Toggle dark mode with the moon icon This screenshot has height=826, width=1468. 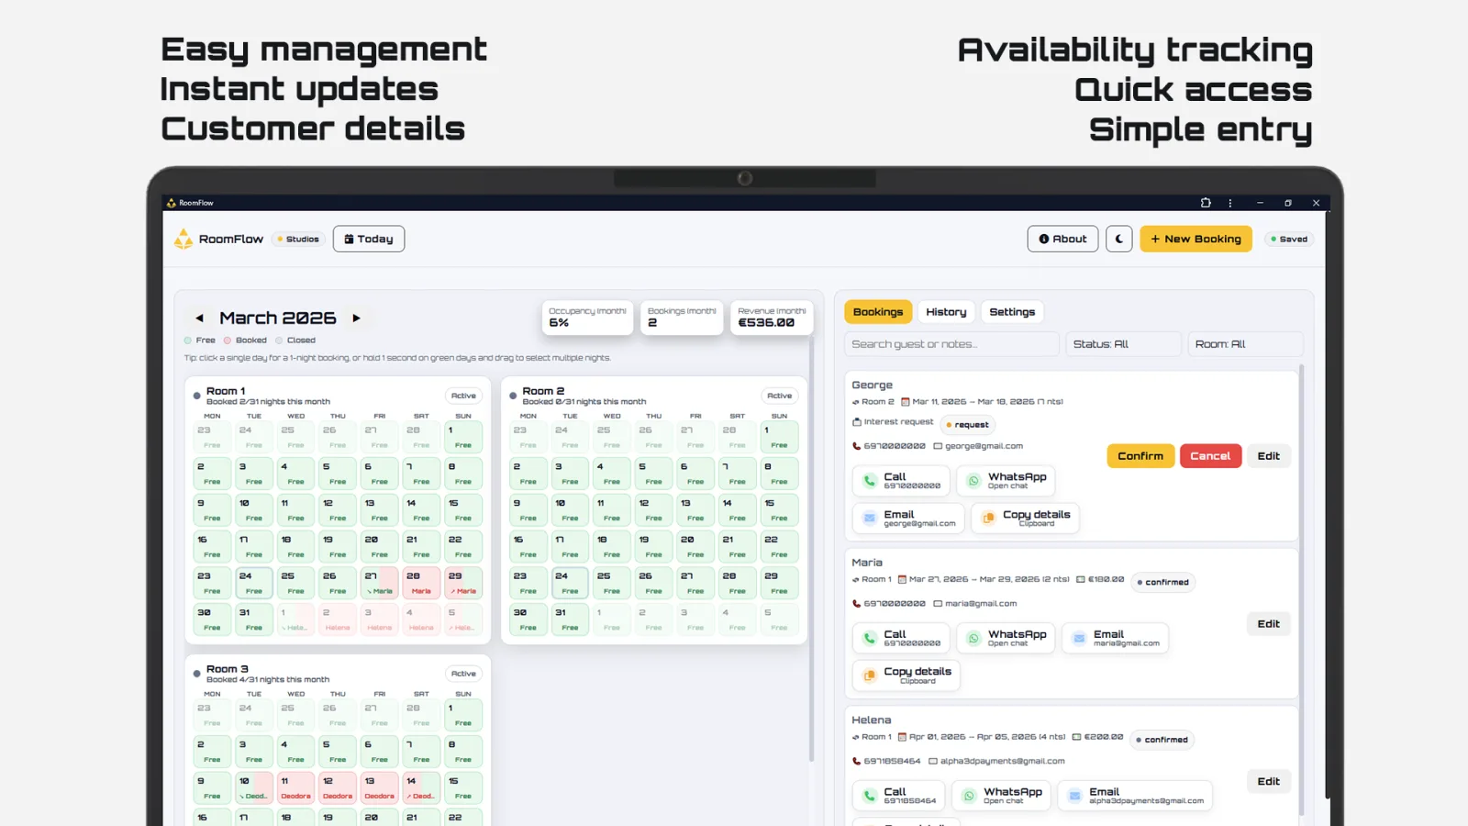coord(1118,239)
